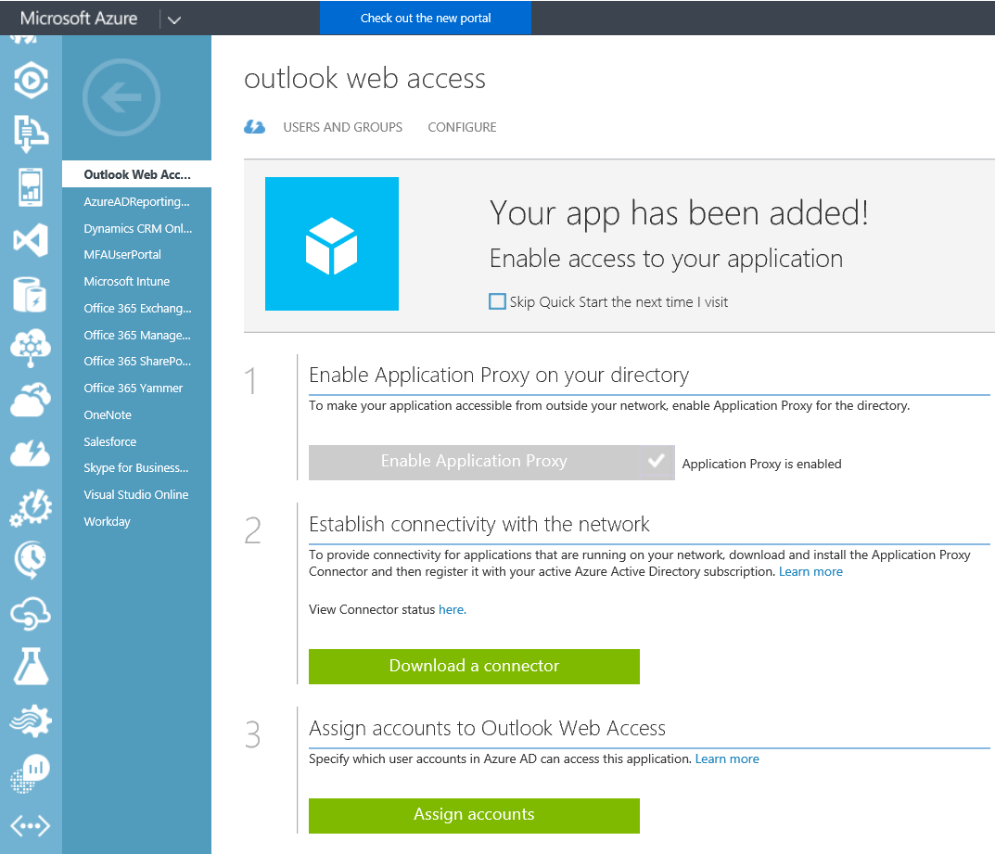
Task: Click Download a connector button
Action: 474,666
